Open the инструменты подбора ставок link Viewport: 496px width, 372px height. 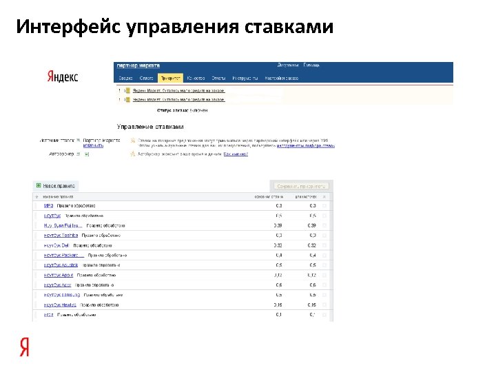point(306,146)
